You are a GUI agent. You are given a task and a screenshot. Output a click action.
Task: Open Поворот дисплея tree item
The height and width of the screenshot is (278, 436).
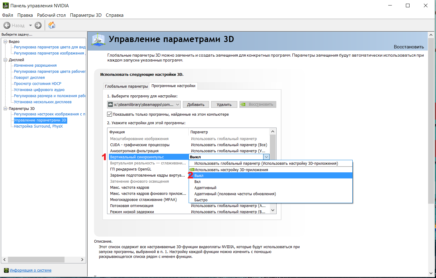click(x=29, y=78)
